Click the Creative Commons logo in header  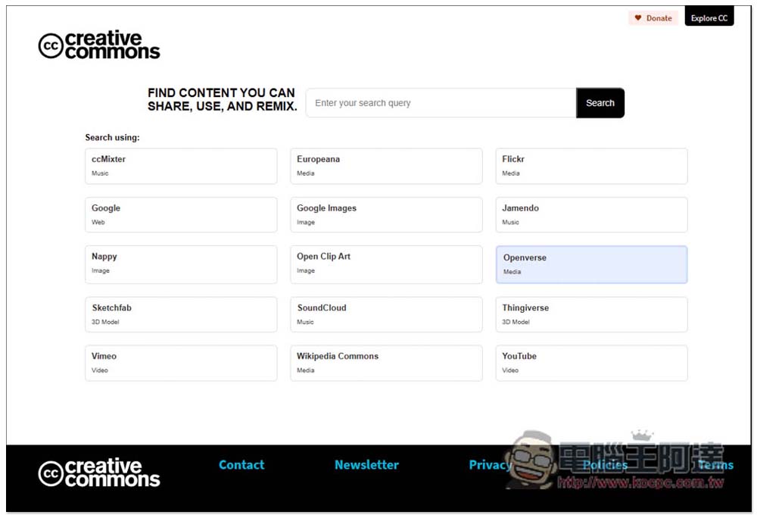pos(99,45)
